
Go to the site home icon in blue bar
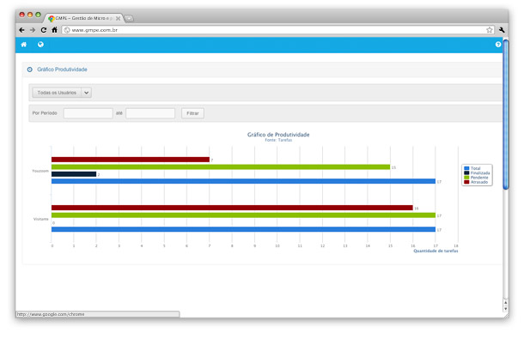click(x=24, y=45)
